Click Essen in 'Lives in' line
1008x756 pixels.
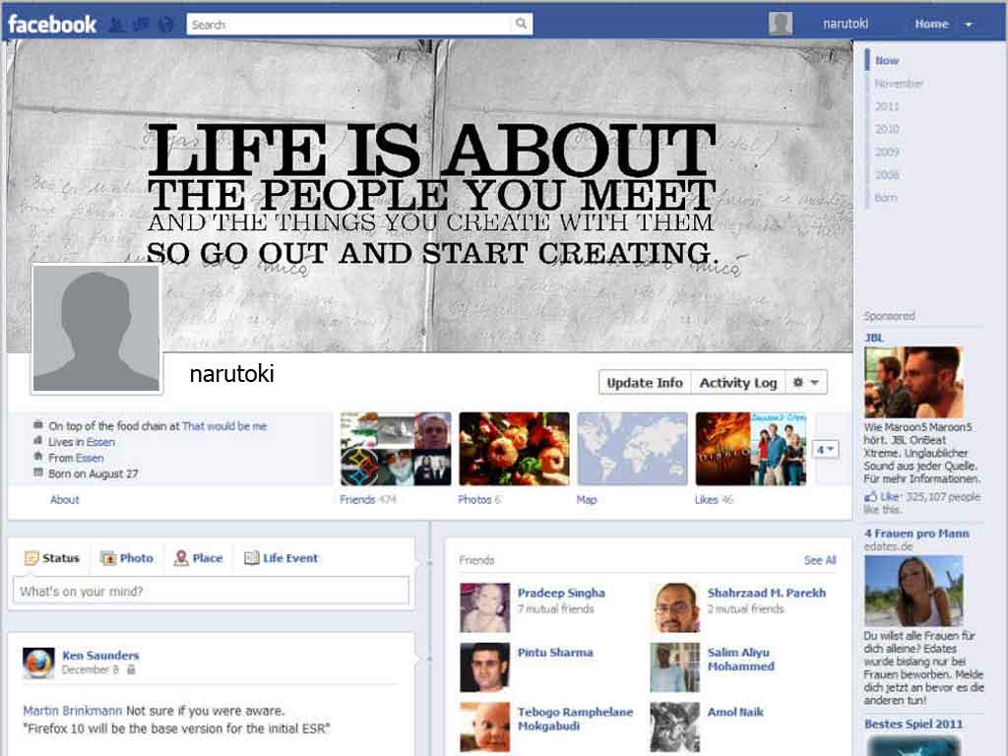point(100,442)
